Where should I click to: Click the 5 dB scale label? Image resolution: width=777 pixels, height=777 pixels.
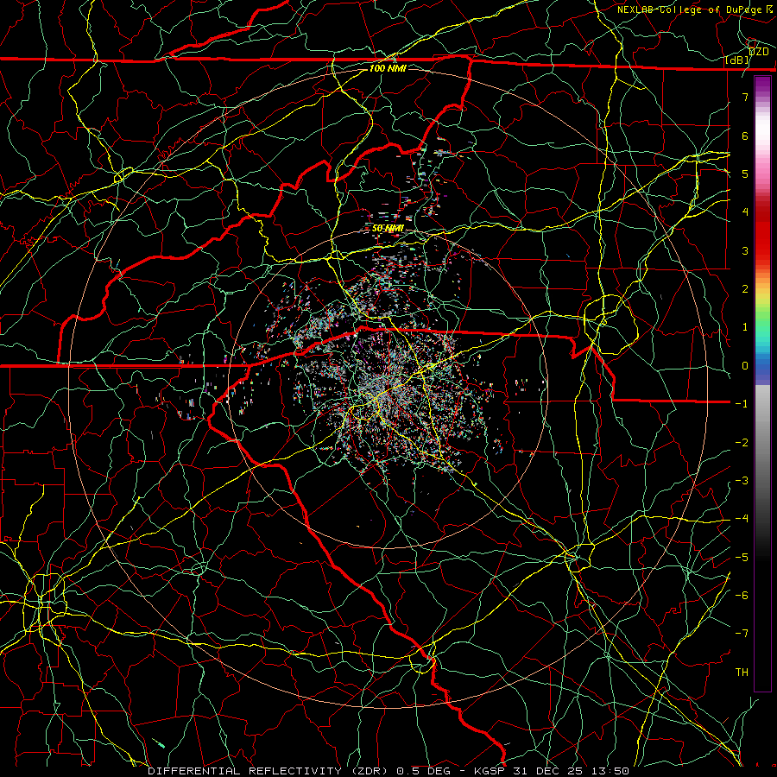pyautogui.click(x=745, y=174)
